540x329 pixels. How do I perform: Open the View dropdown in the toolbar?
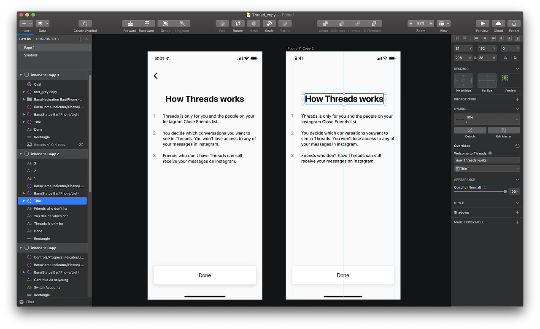coord(444,24)
